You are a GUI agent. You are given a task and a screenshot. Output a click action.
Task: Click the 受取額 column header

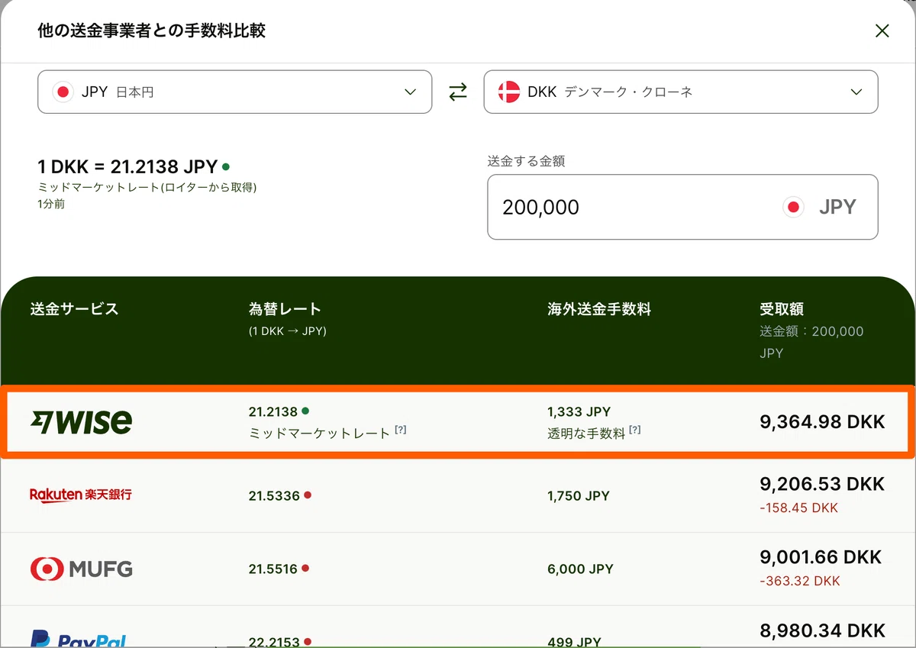pyautogui.click(x=782, y=309)
